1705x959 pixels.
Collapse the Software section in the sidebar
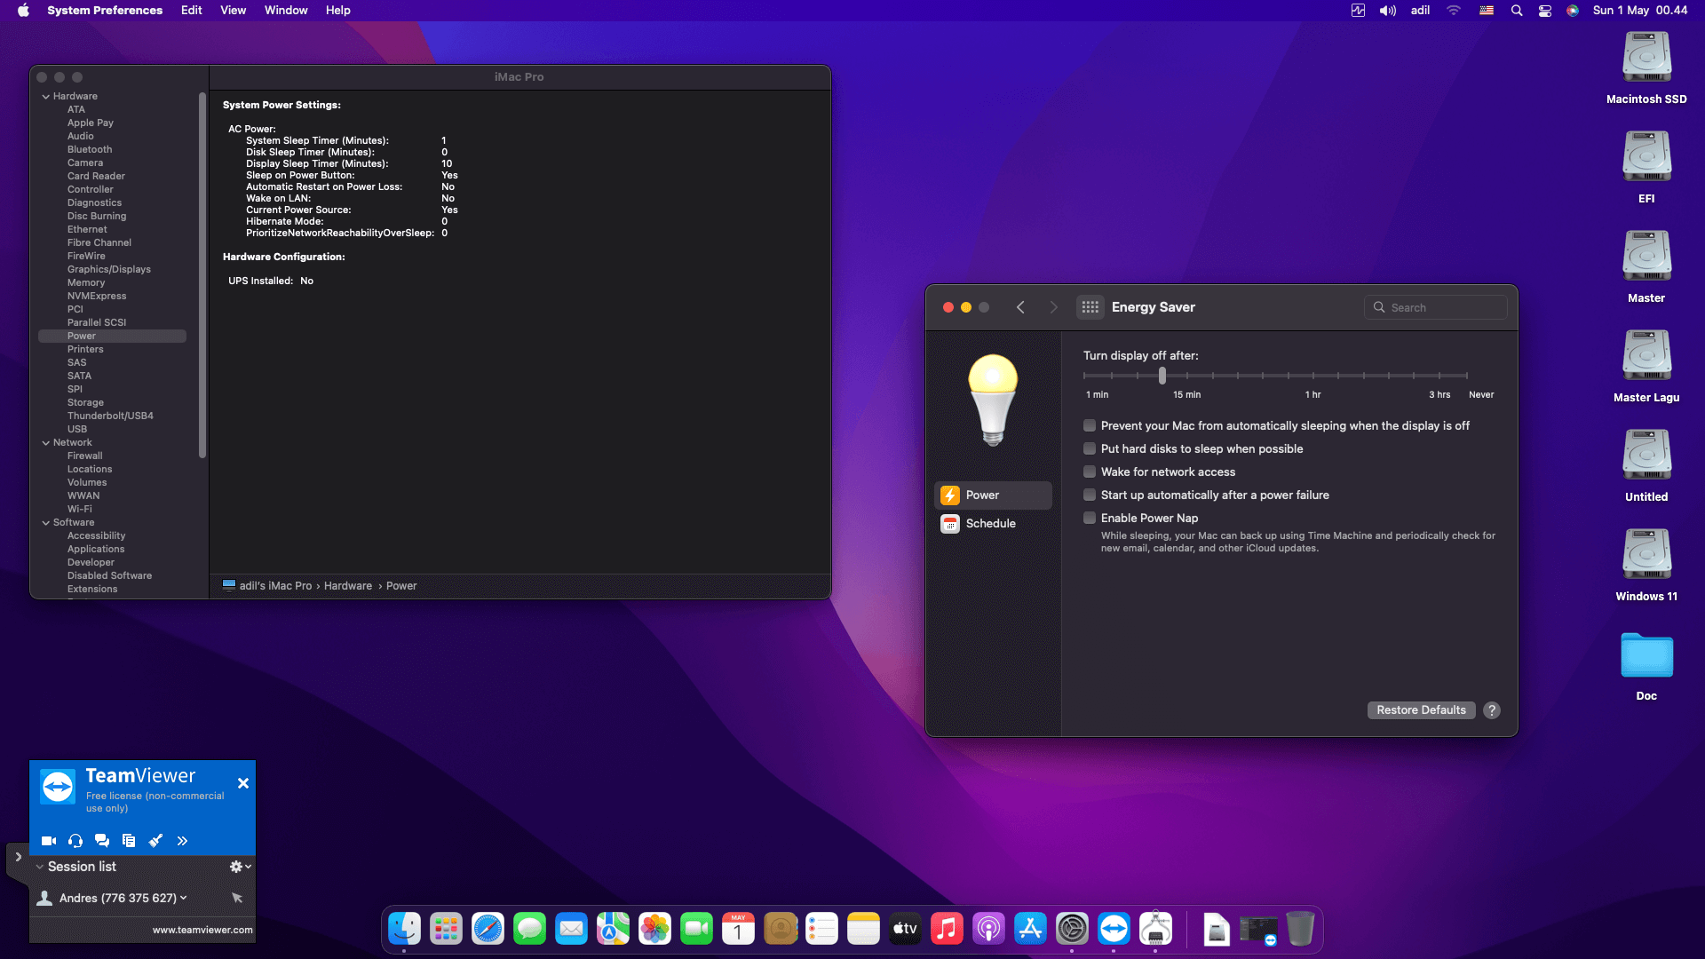[45, 523]
